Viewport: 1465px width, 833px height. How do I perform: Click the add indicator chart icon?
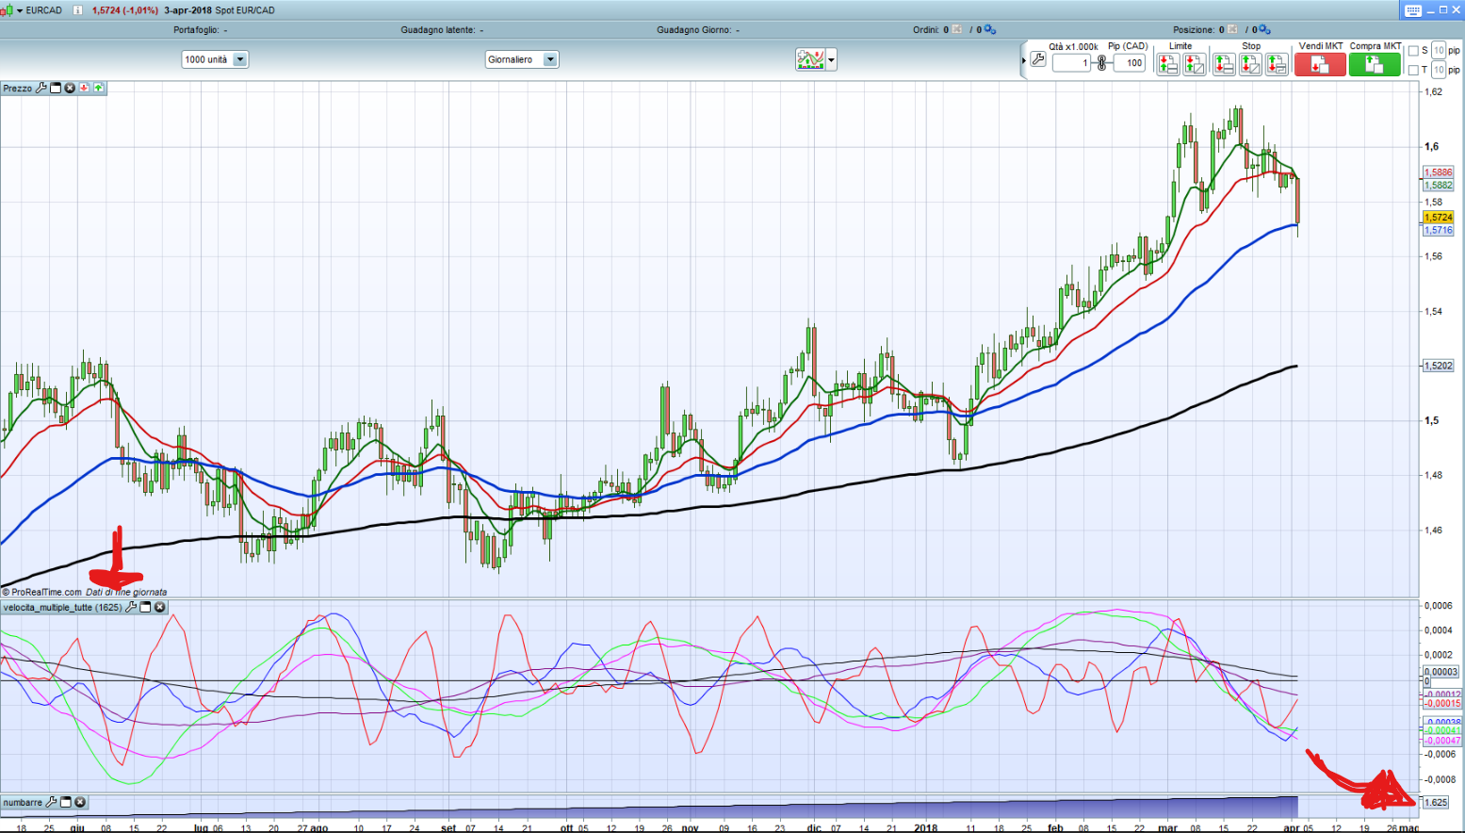[x=809, y=59]
